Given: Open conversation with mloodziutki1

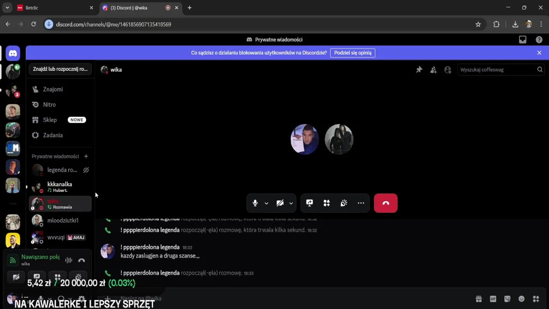Looking at the screenshot, I should click(x=60, y=221).
